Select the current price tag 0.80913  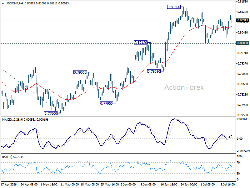pos(242,20)
